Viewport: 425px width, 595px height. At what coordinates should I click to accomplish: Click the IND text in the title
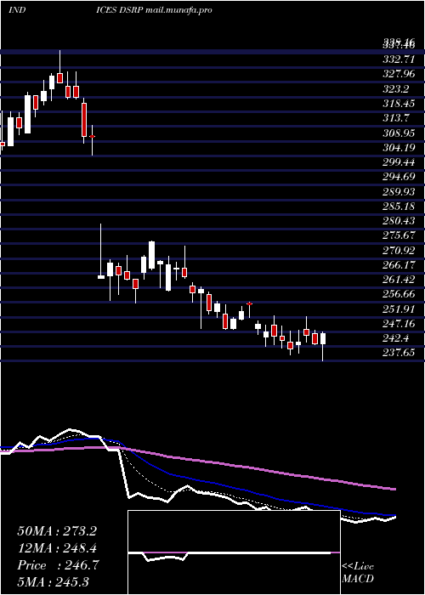click(x=17, y=10)
